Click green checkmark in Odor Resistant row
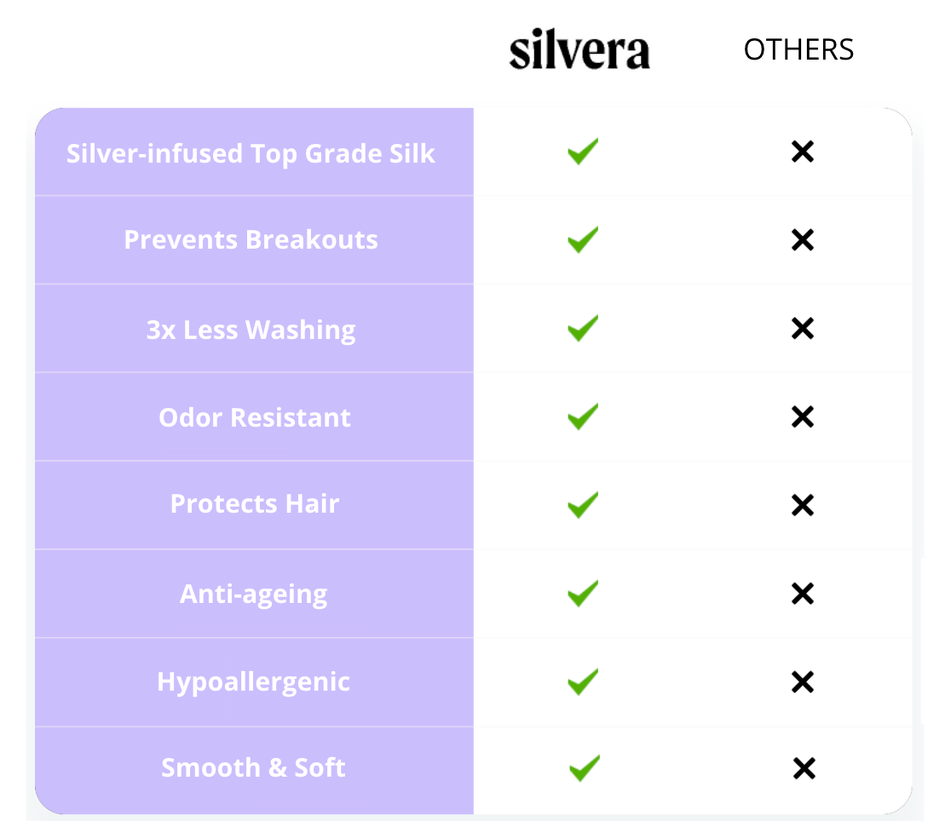Image resolution: width=951 pixels, height=821 pixels. coord(583,416)
